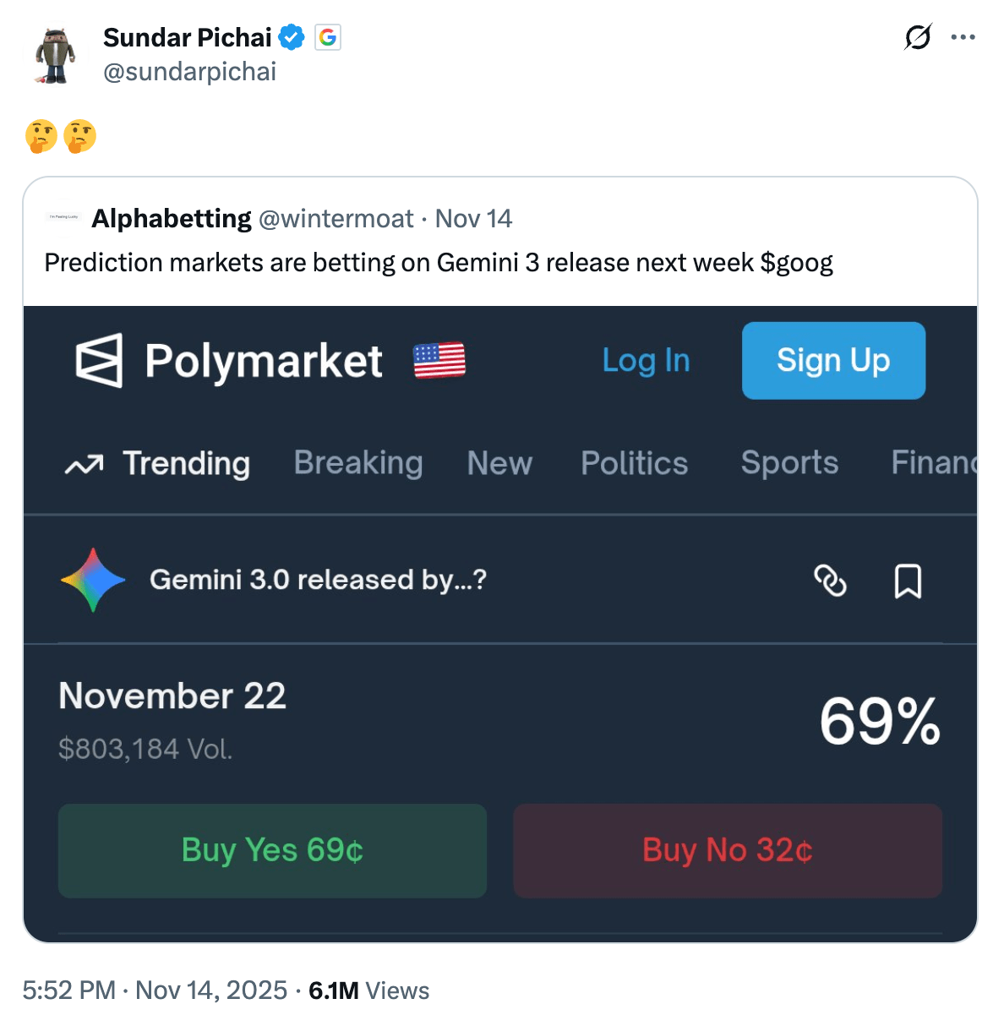Bookmark the Gemini 3.0 market
This screenshot has height=1026, width=1004.
point(908,581)
